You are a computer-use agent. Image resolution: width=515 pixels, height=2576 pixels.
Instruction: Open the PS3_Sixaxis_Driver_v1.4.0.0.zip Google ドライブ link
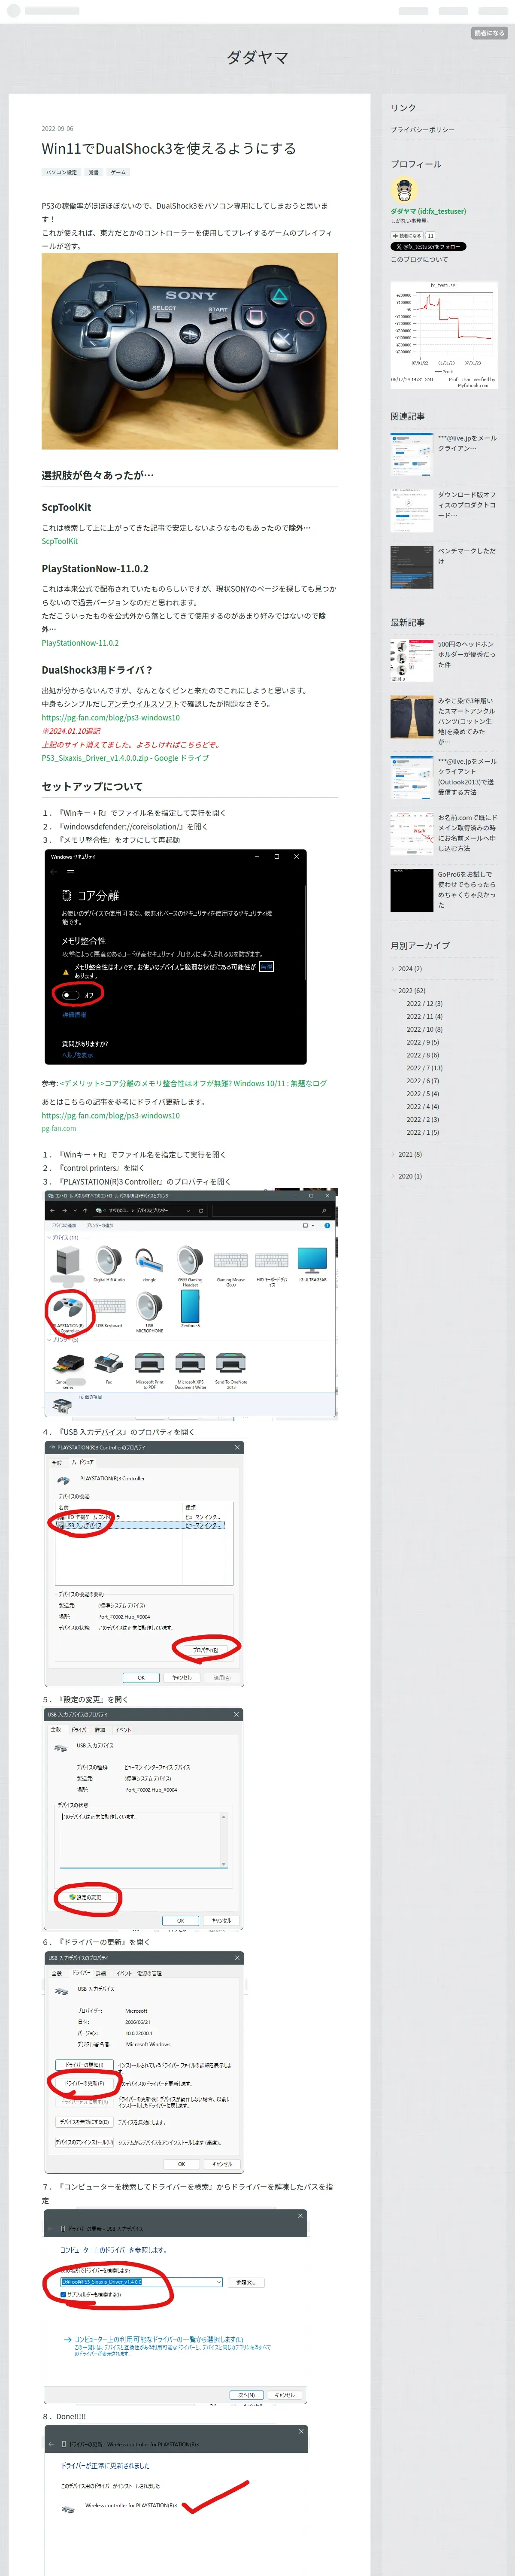click(125, 758)
